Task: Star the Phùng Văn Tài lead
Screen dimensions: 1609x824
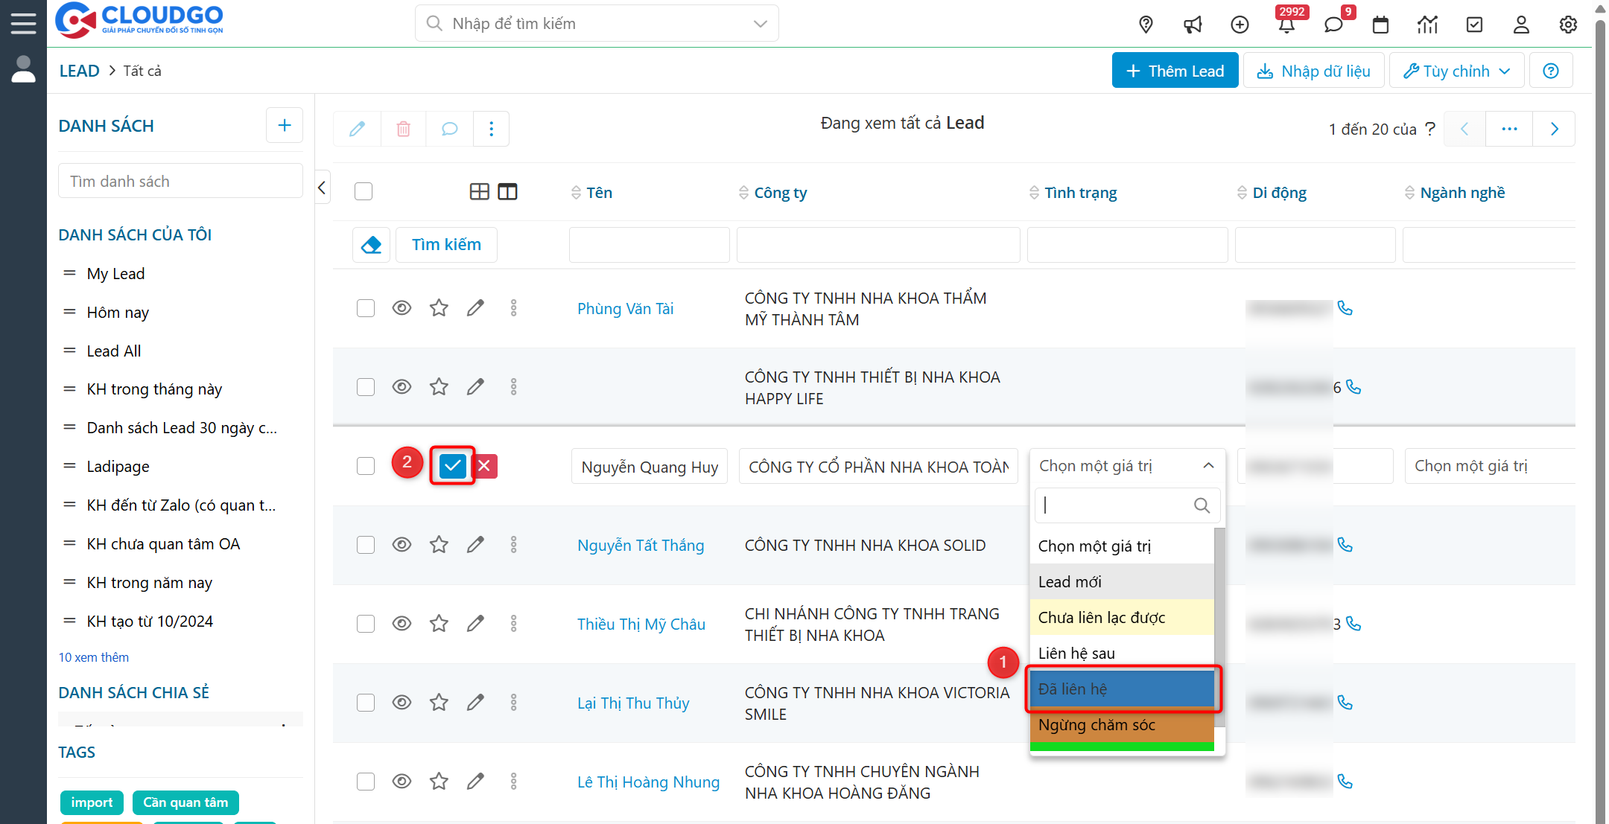Action: click(439, 307)
